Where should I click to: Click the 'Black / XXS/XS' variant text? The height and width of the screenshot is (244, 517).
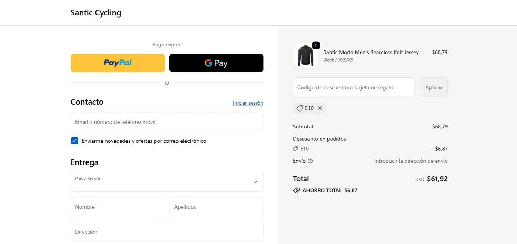point(338,60)
